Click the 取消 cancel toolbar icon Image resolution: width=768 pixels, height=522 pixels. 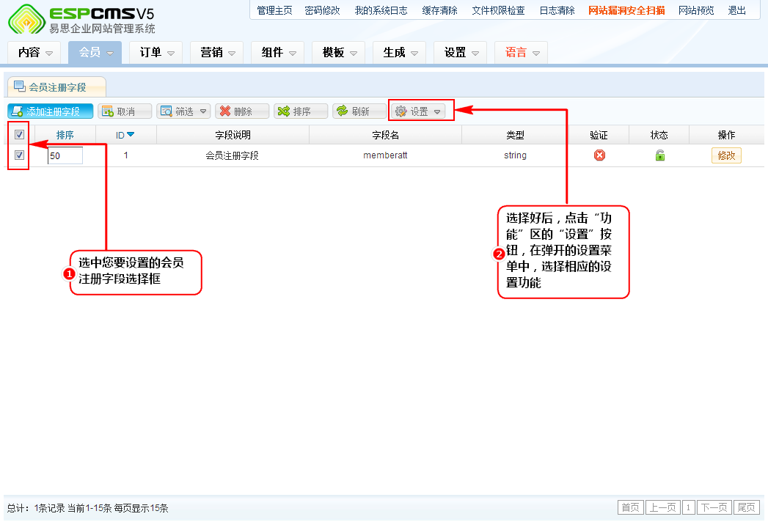(x=107, y=111)
